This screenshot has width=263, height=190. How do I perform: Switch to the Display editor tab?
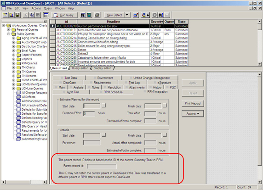(103, 68)
